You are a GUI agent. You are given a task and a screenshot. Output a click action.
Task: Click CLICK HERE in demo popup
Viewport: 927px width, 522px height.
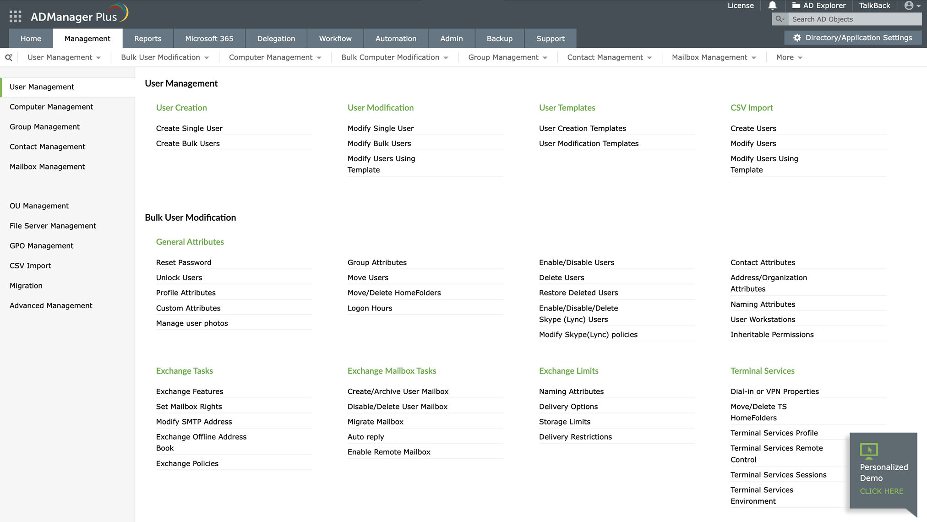click(x=881, y=491)
